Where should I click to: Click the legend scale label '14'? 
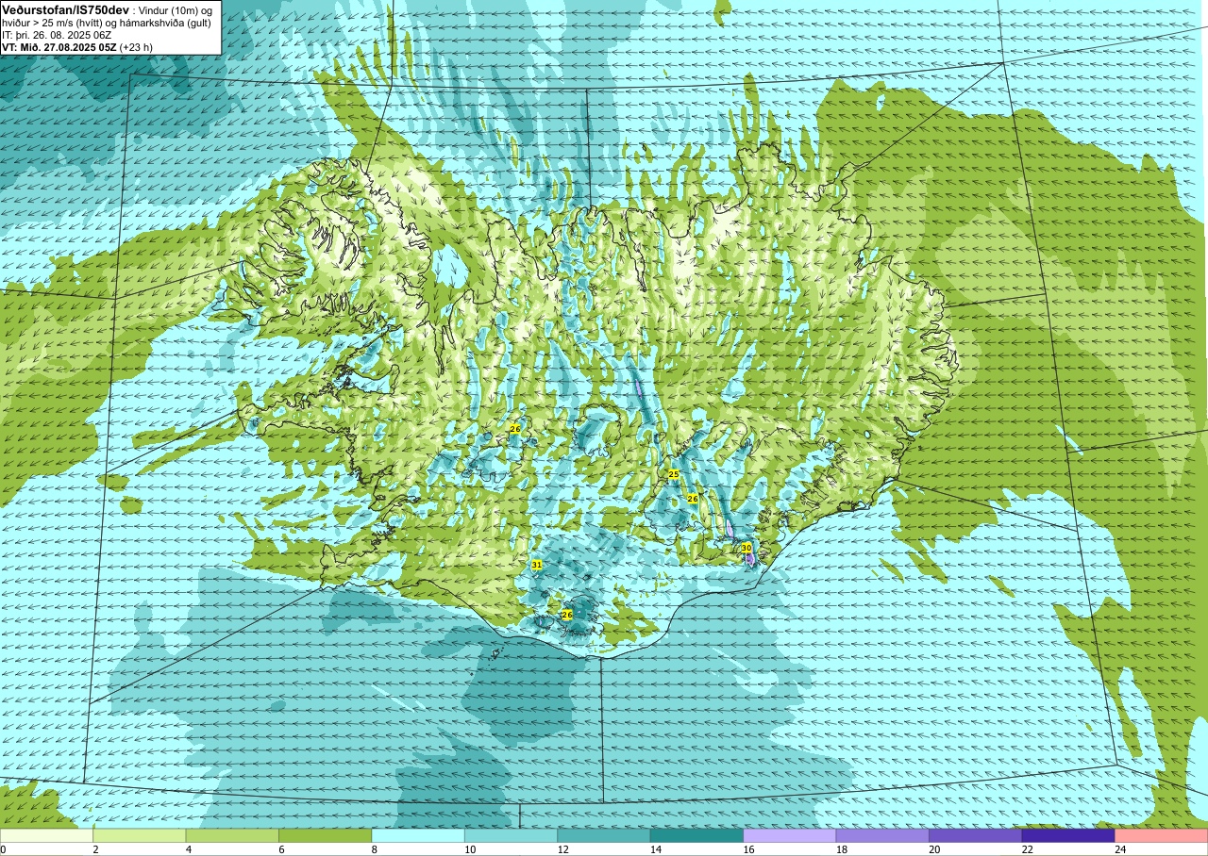pyautogui.click(x=656, y=849)
